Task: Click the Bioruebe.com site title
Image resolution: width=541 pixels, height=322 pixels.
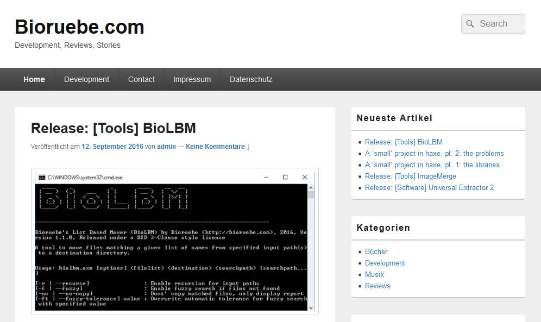Action: pyautogui.click(x=79, y=27)
